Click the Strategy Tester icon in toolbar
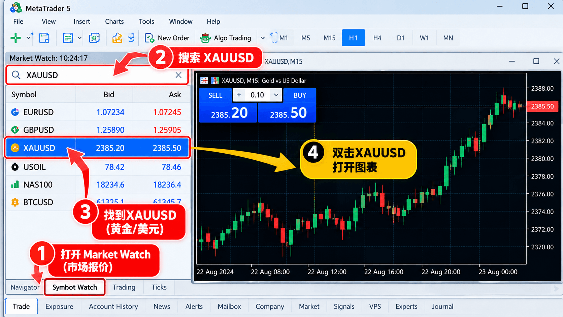The width and height of the screenshot is (563, 317). coord(131,38)
